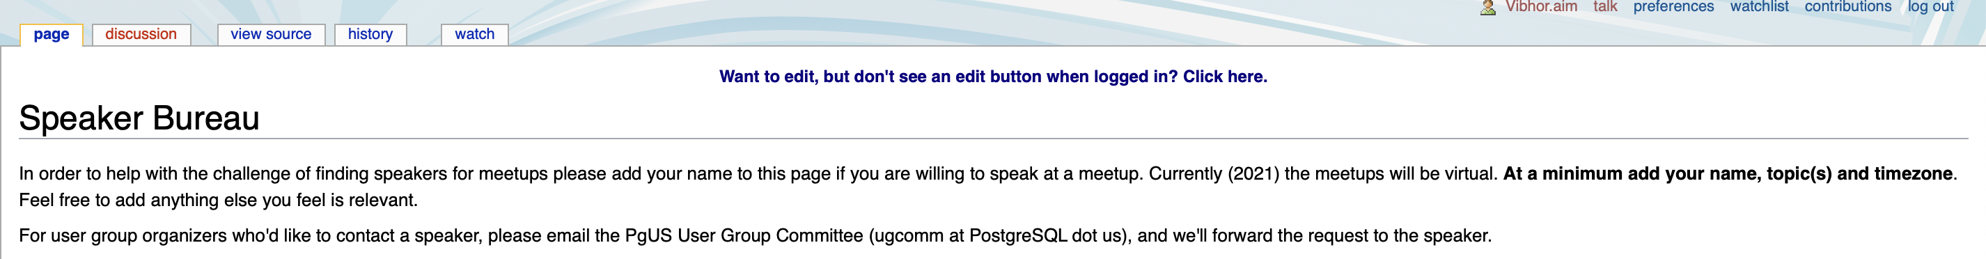
Task: Open the view source tab
Action: (272, 35)
